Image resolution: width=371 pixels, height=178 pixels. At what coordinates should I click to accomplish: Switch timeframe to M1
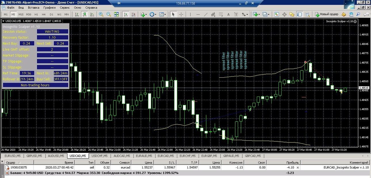6,14
